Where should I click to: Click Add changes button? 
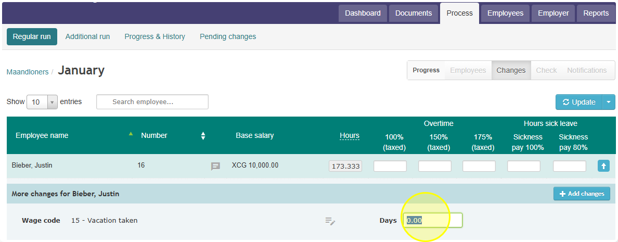click(x=582, y=194)
